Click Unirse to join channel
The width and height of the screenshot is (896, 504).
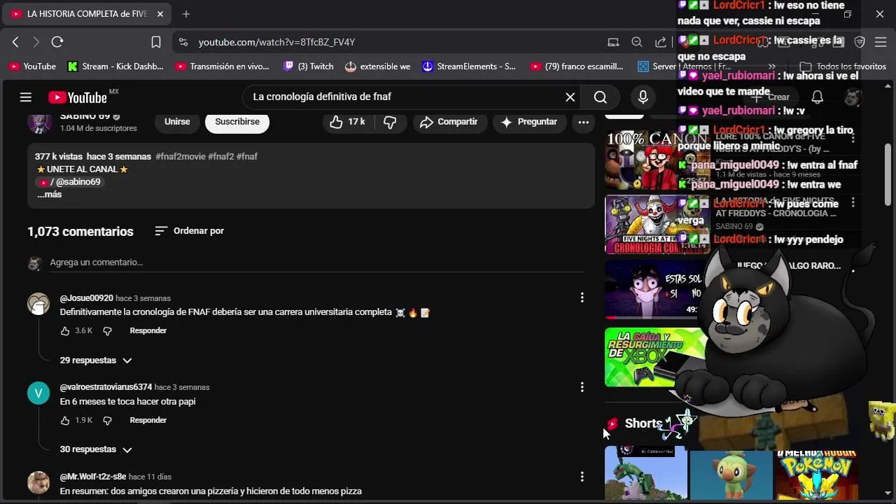pyautogui.click(x=177, y=122)
